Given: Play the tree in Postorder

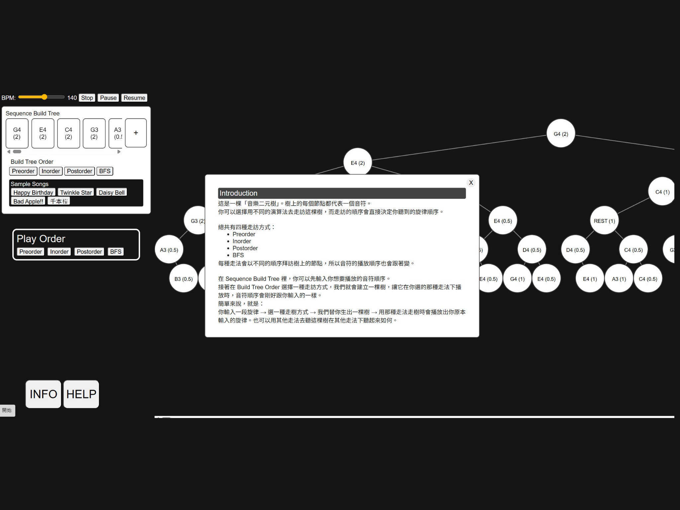Looking at the screenshot, I should click(x=89, y=252).
